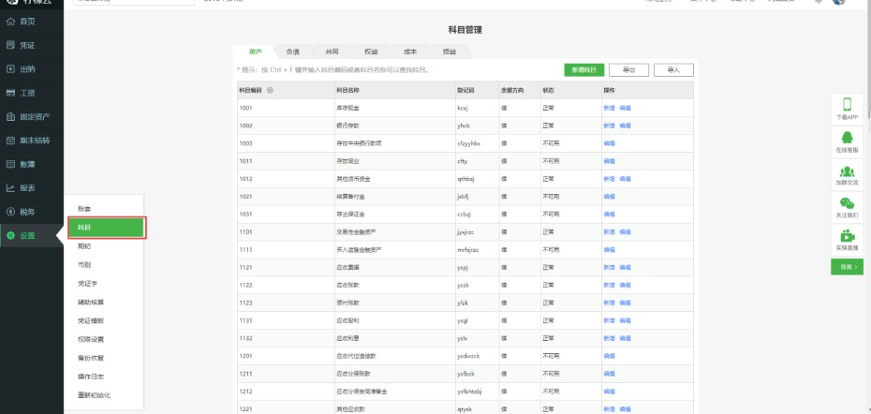Click 编辑 link in row 1003
The width and height of the screenshot is (871, 414).
pyautogui.click(x=609, y=143)
